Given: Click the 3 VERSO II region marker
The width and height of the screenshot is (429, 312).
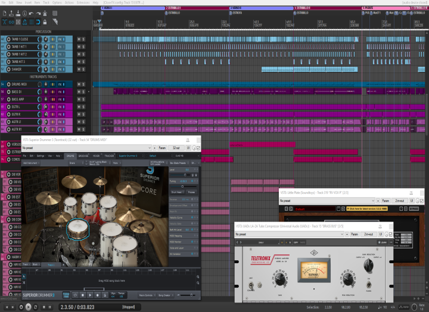Looking at the screenshot, I should coord(261,8).
